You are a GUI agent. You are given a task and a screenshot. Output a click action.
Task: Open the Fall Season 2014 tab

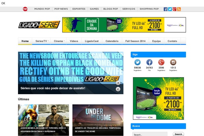coord(135,41)
